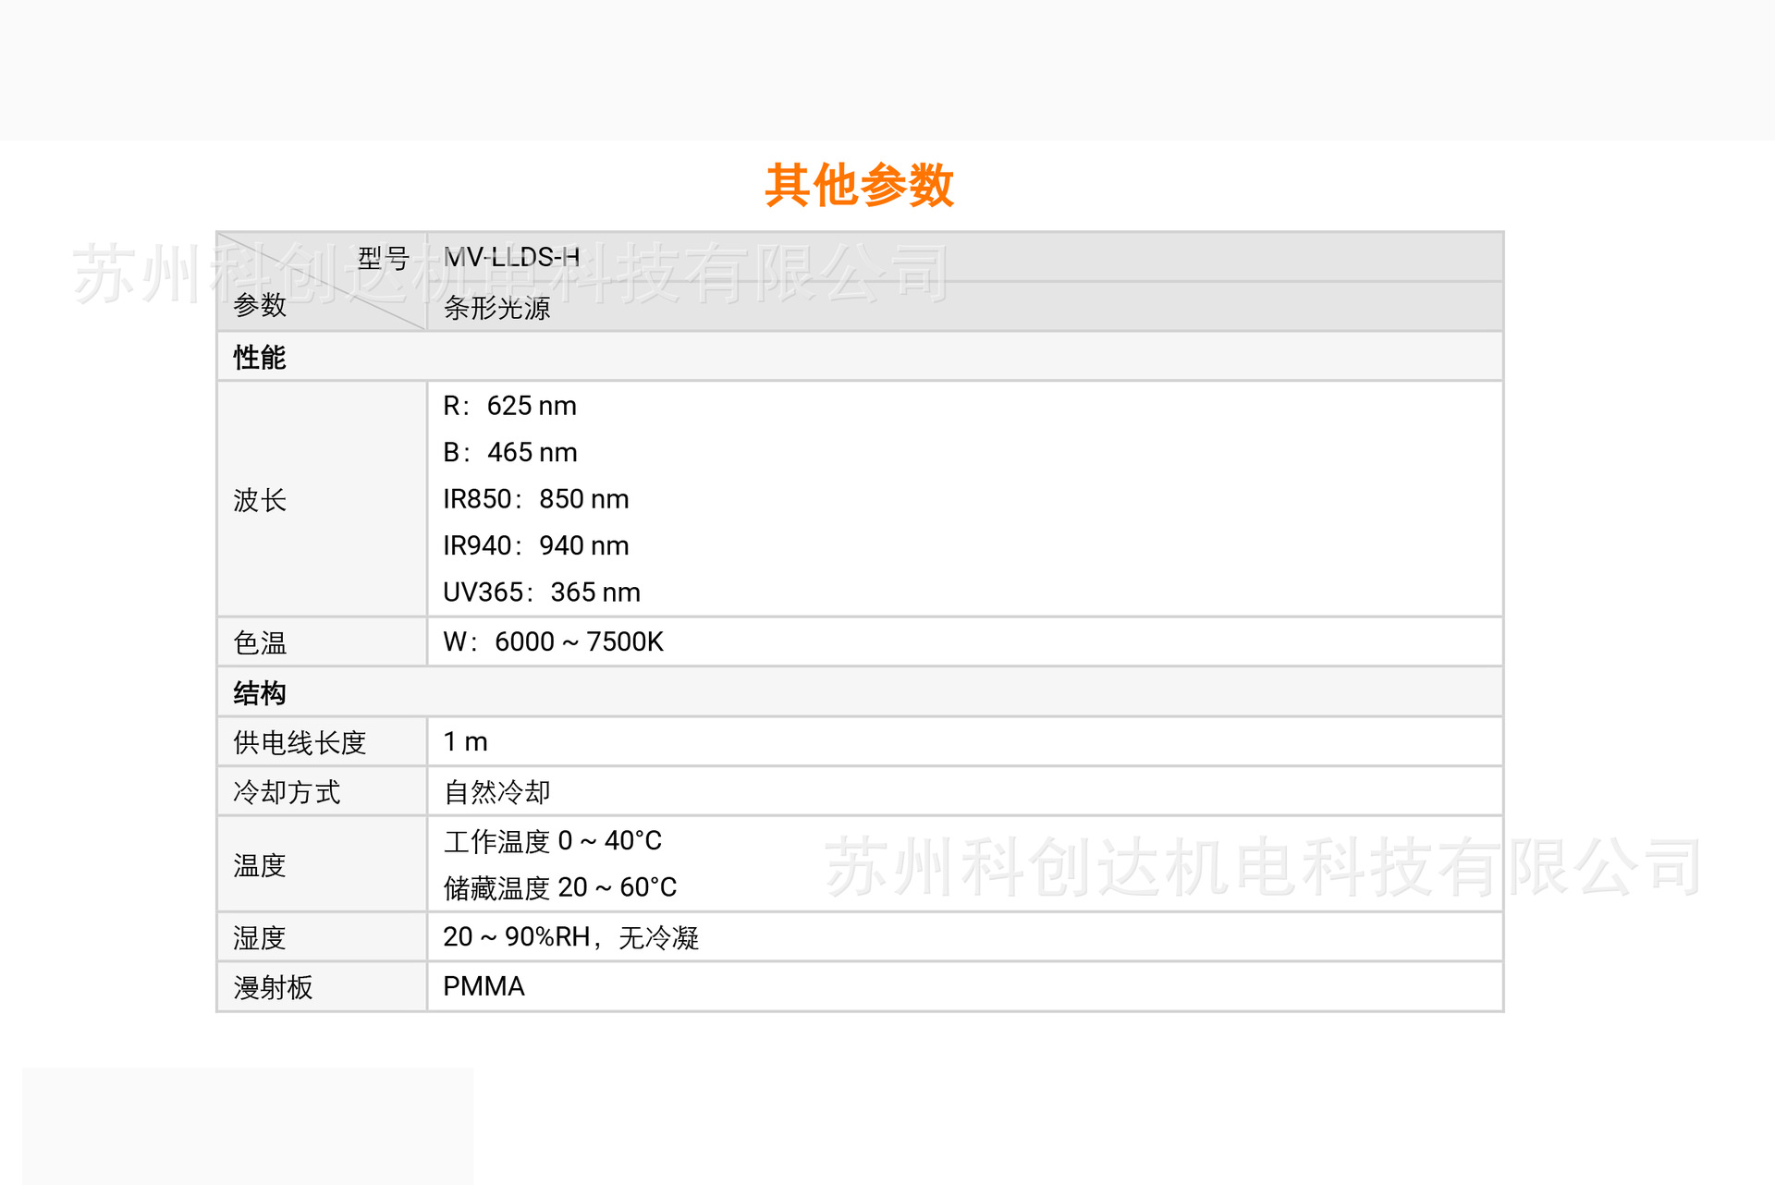
Task: Select the R: 625 nm wavelength line
Action: click(509, 406)
